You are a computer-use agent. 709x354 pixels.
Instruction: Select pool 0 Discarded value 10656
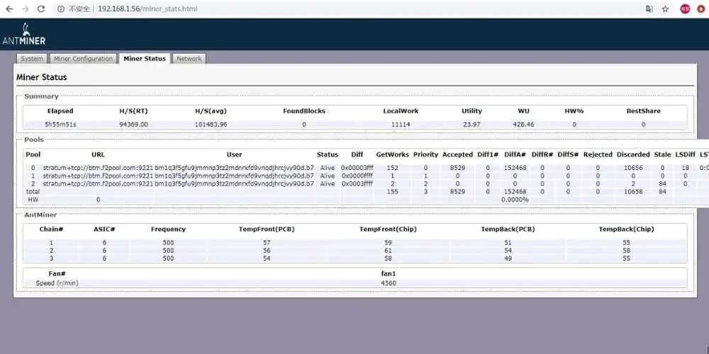click(633, 168)
